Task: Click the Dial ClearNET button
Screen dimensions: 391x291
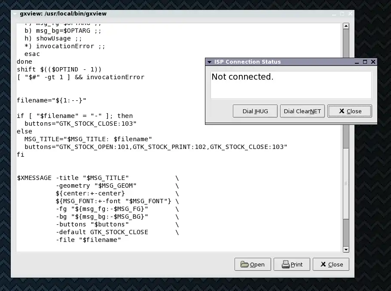Action: [x=302, y=111]
